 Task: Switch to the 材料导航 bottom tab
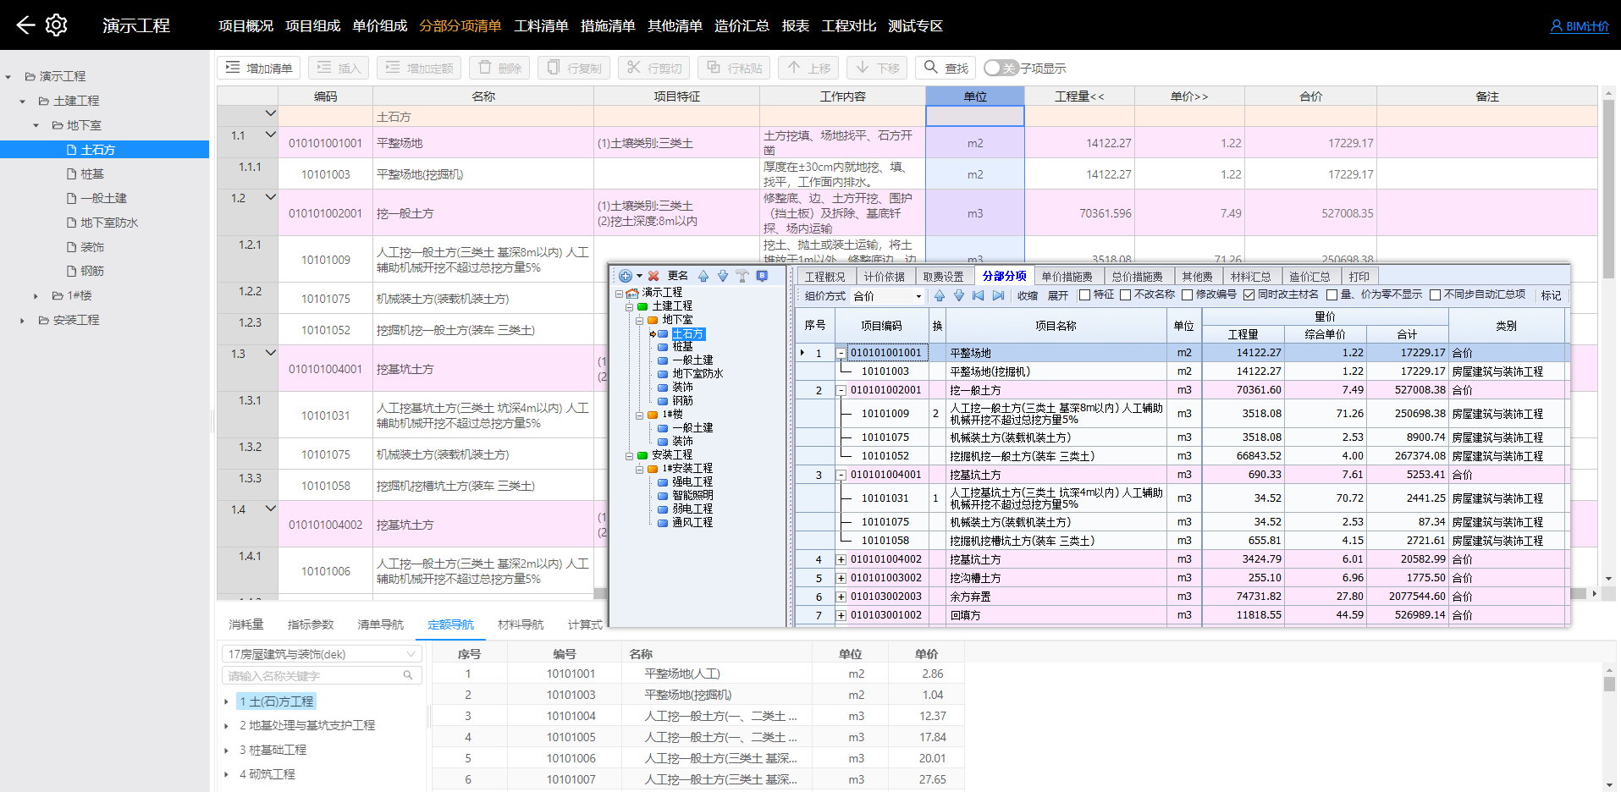(x=521, y=624)
